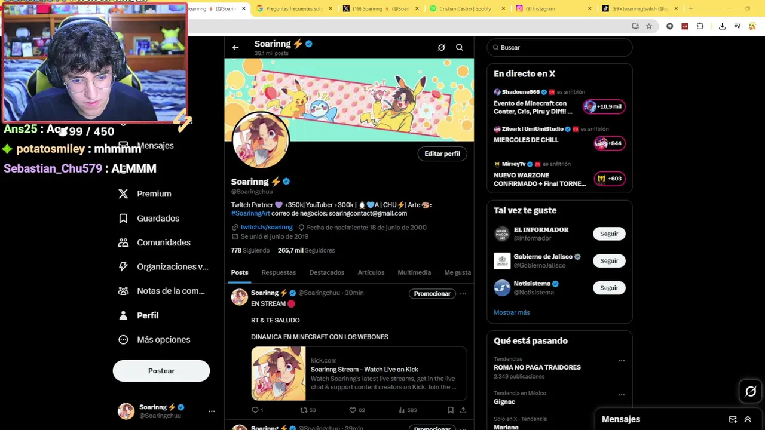Open account menu dots beside Soarinng
The height and width of the screenshot is (430, 765).
(x=212, y=411)
